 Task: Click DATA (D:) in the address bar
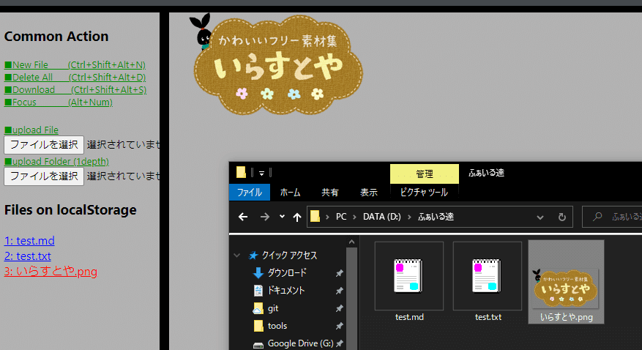(x=381, y=217)
